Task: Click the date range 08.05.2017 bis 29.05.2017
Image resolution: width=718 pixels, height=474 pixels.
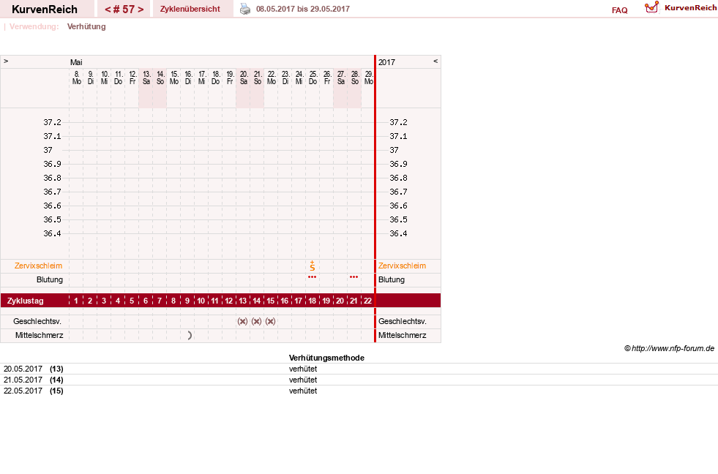Action: coord(303,9)
